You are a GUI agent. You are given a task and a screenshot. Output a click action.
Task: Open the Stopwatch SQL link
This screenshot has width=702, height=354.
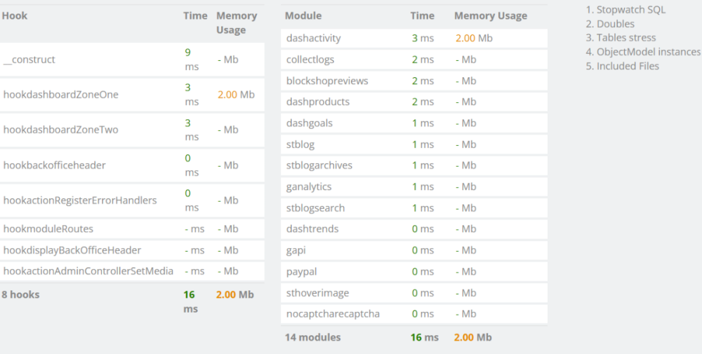click(630, 10)
